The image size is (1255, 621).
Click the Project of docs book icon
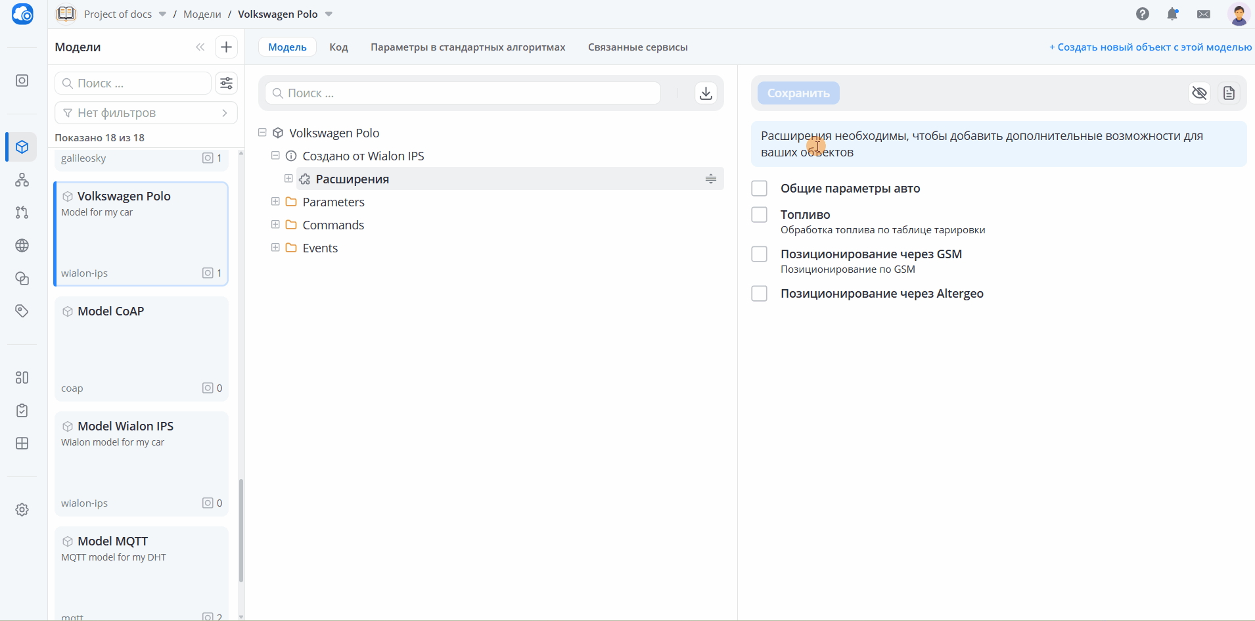66,14
